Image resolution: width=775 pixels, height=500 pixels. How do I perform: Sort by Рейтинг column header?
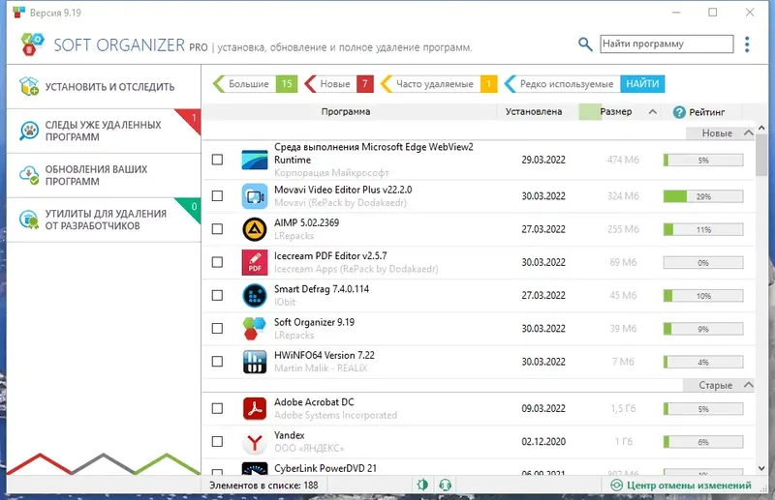tap(707, 112)
